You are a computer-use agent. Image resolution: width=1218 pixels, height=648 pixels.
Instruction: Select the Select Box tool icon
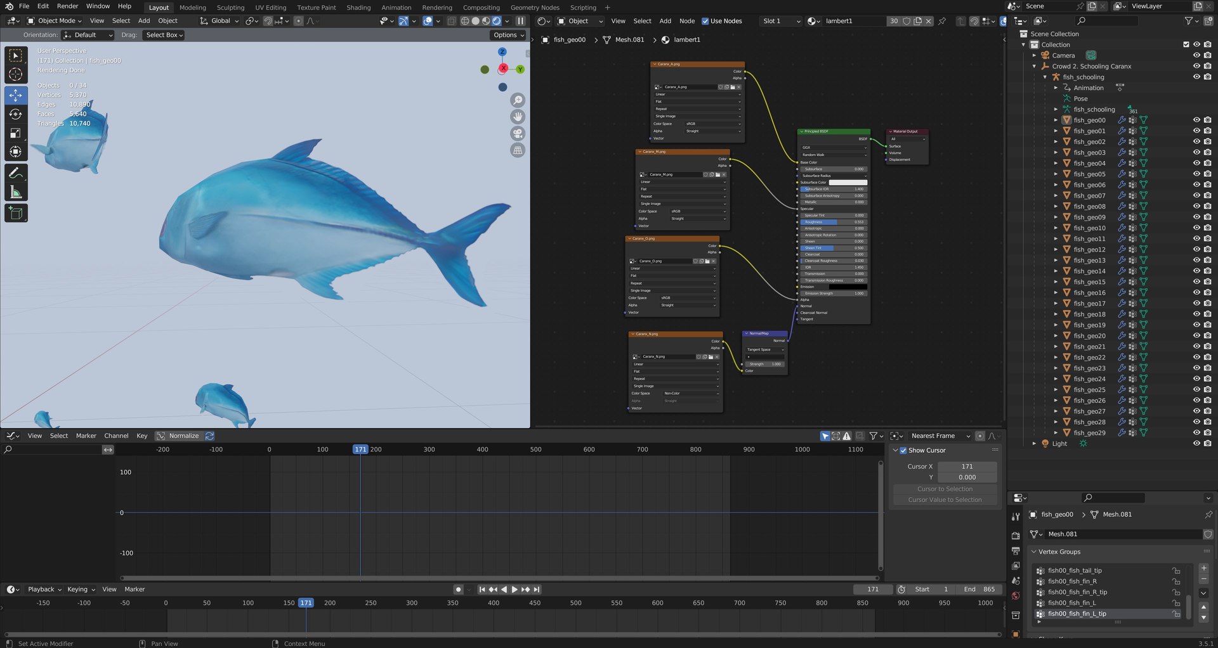pos(16,56)
